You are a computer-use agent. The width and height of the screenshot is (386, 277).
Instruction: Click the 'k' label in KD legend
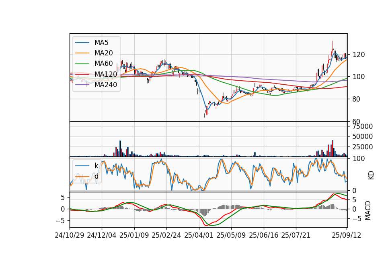[96, 166]
